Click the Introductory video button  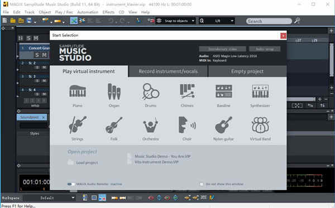pyautogui.click(x=222, y=49)
